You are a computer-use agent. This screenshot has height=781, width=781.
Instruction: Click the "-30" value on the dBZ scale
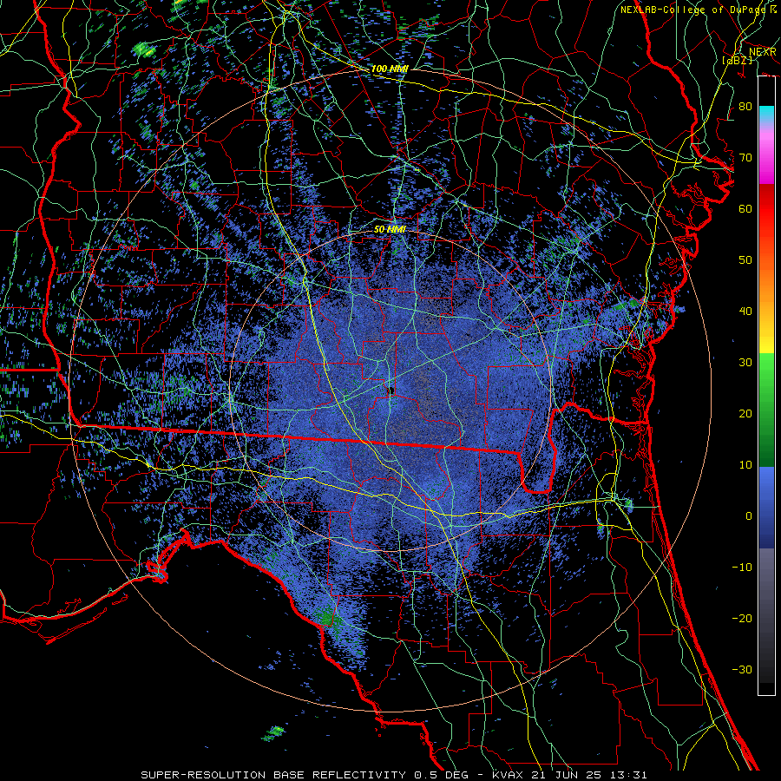(x=742, y=669)
